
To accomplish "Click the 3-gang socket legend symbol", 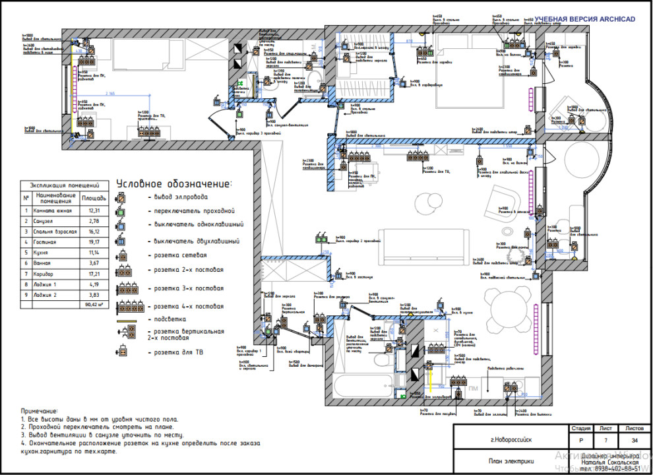I will (127, 288).
